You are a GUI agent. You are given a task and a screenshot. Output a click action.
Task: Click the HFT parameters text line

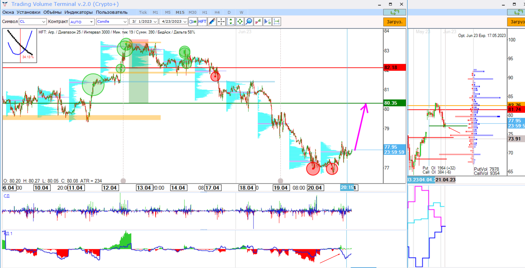click(x=117, y=32)
